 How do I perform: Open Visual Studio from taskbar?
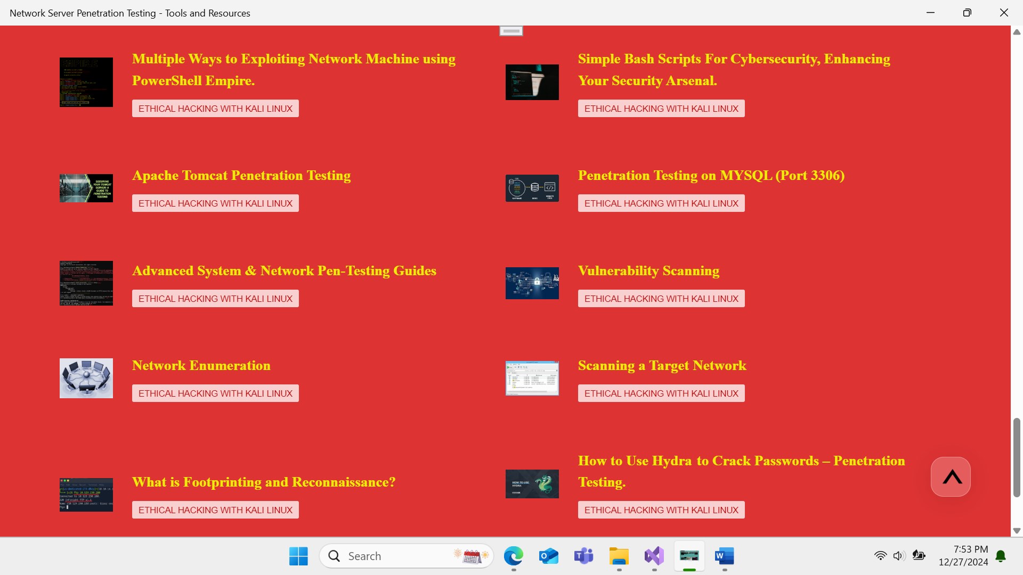point(654,556)
